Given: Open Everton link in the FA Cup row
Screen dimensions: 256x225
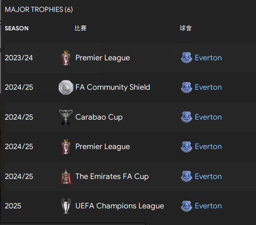Looking at the screenshot, I should tap(208, 177).
